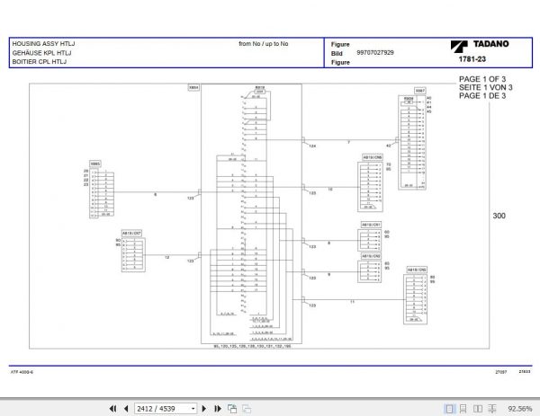Click the item number 300 beside the diagram

pyautogui.click(x=499, y=216)
